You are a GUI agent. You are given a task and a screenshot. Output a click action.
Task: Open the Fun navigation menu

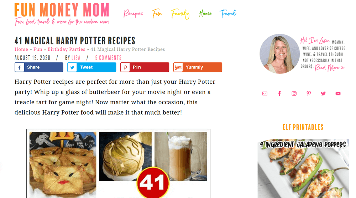[x=157, y=13]
